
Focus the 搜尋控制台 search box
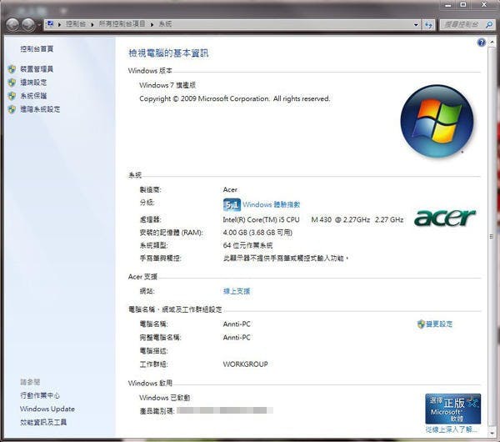(x=462, y=24)
